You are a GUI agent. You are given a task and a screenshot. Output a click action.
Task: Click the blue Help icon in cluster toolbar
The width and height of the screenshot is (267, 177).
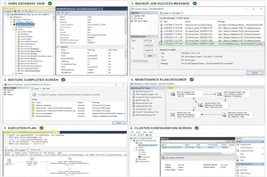pos(147,135)
